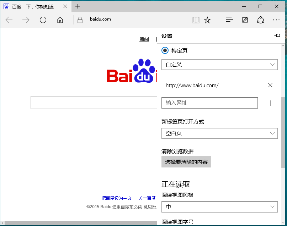Remove http://www.baidu.com/ with X icon
The image size is (287, 226).
(270, 85)
